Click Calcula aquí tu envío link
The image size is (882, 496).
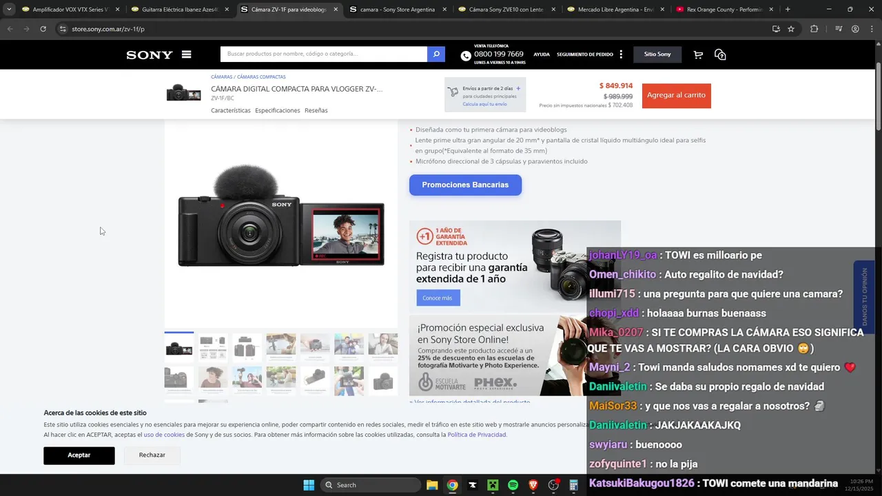[x=484, y=104]
